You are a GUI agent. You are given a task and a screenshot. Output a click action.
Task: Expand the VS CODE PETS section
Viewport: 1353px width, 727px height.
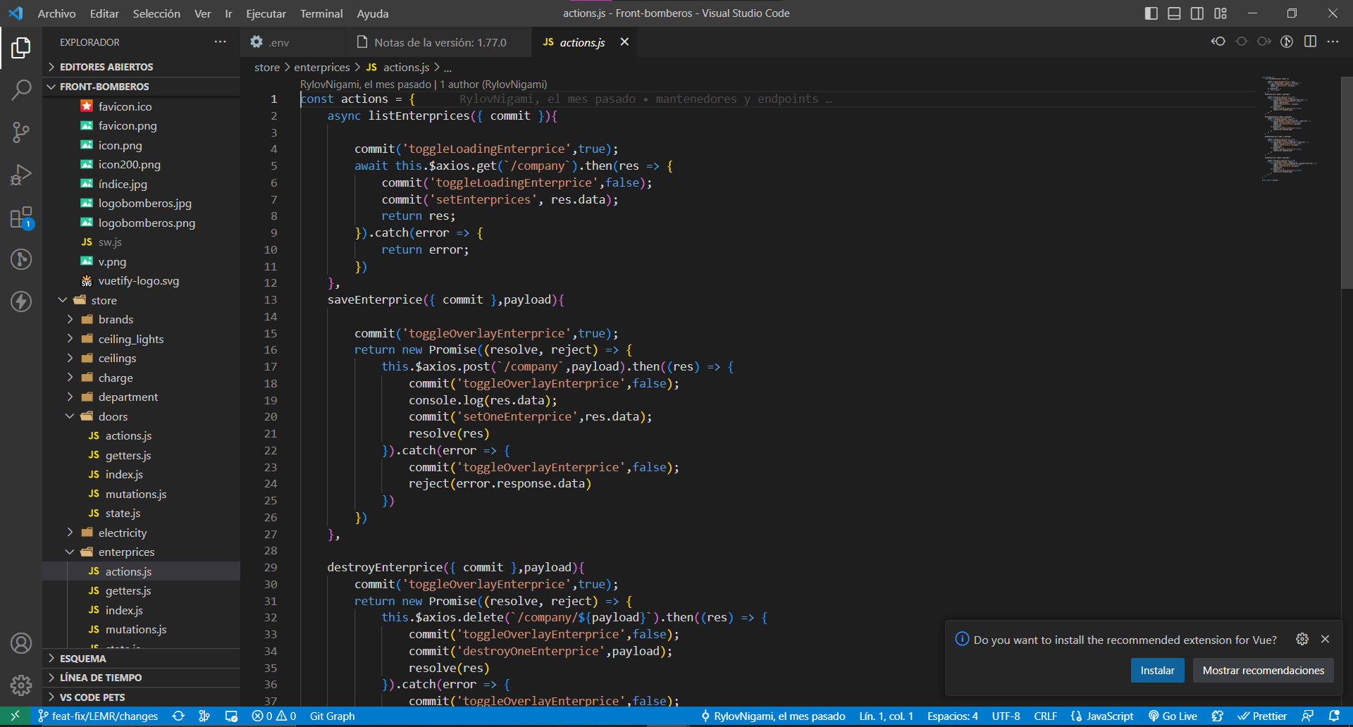tap(141, 697)
